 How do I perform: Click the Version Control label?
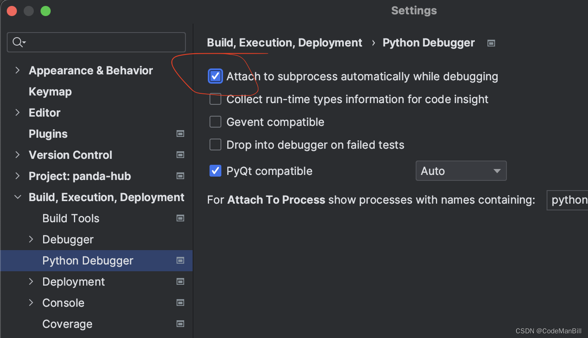click(x=71, y=155)
